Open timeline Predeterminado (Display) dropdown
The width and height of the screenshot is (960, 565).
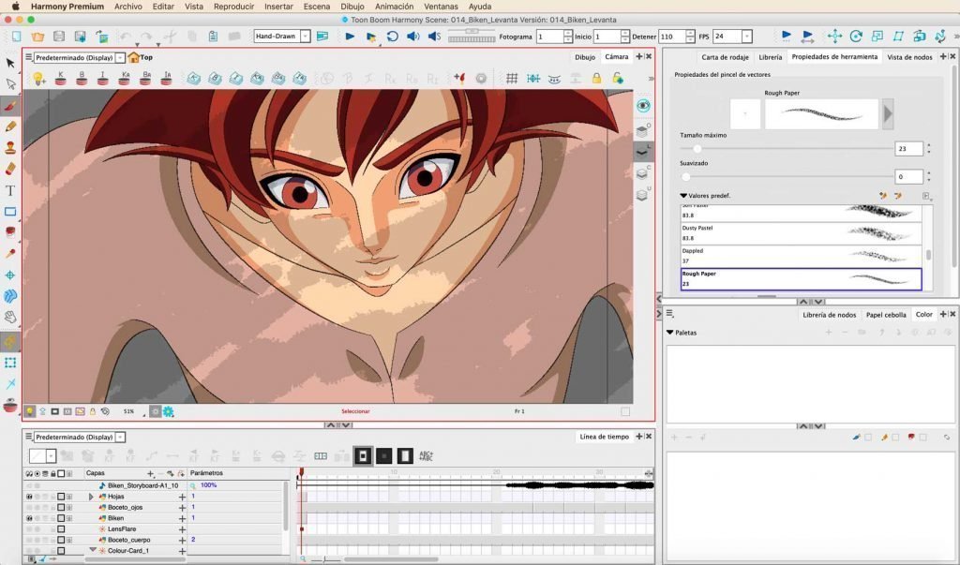(x=121, y=437)
